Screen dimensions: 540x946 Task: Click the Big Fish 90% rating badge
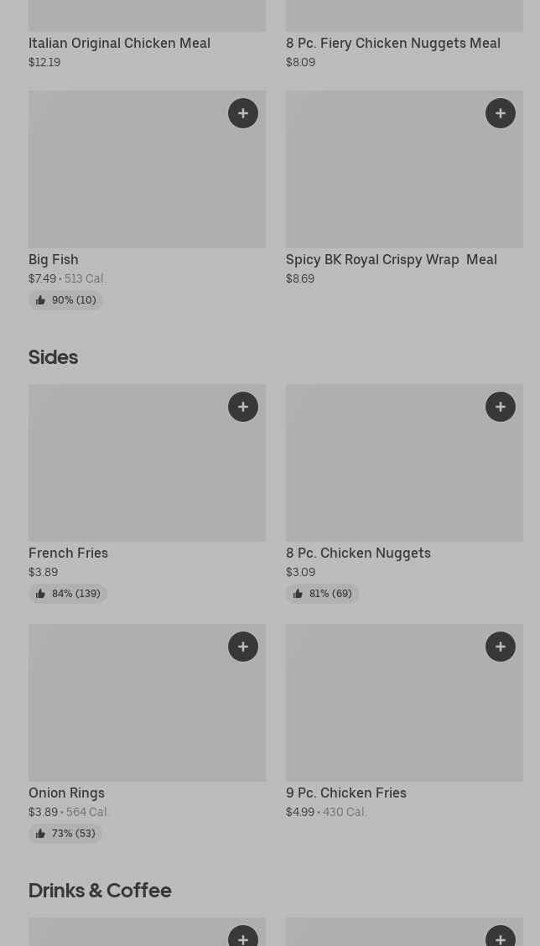[65, 300]
